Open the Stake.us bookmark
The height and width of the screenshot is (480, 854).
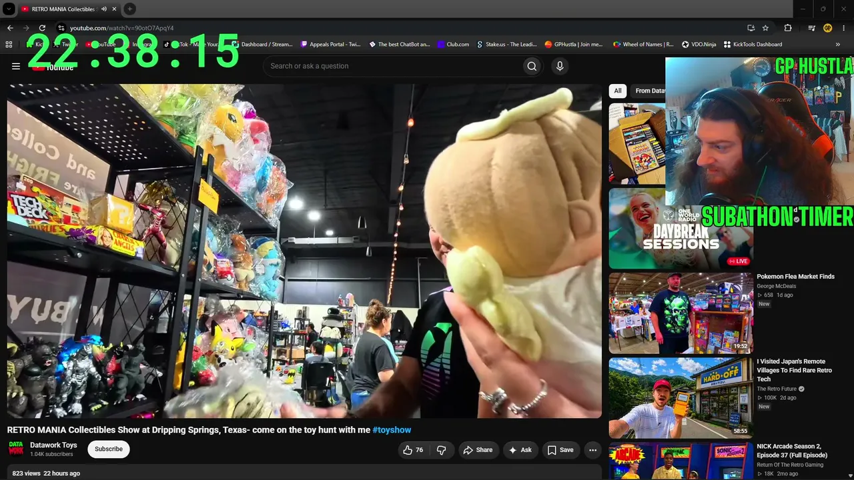(x=506, y=45)
